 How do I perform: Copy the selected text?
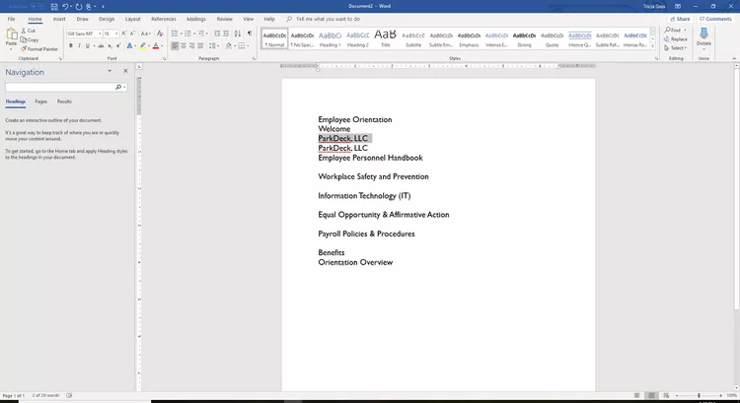pyautogui.click(x=30, y=39)
